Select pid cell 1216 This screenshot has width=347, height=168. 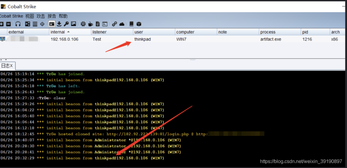[x=307, y=39]
